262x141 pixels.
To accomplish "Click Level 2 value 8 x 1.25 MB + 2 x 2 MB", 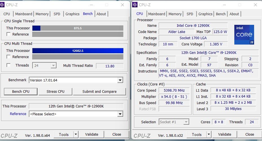I will 233,103.
